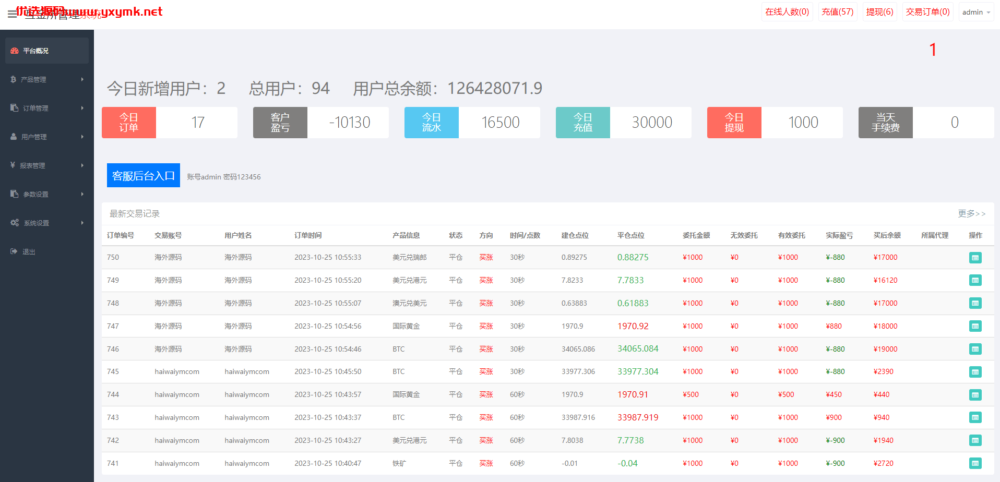Expand the 订单管理 submenu arrow

[x=82, y=108]
